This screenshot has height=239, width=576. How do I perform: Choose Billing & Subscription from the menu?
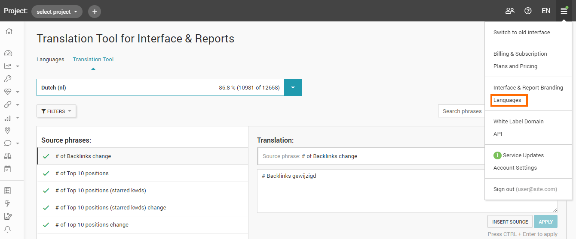click(x=520, y=54)
